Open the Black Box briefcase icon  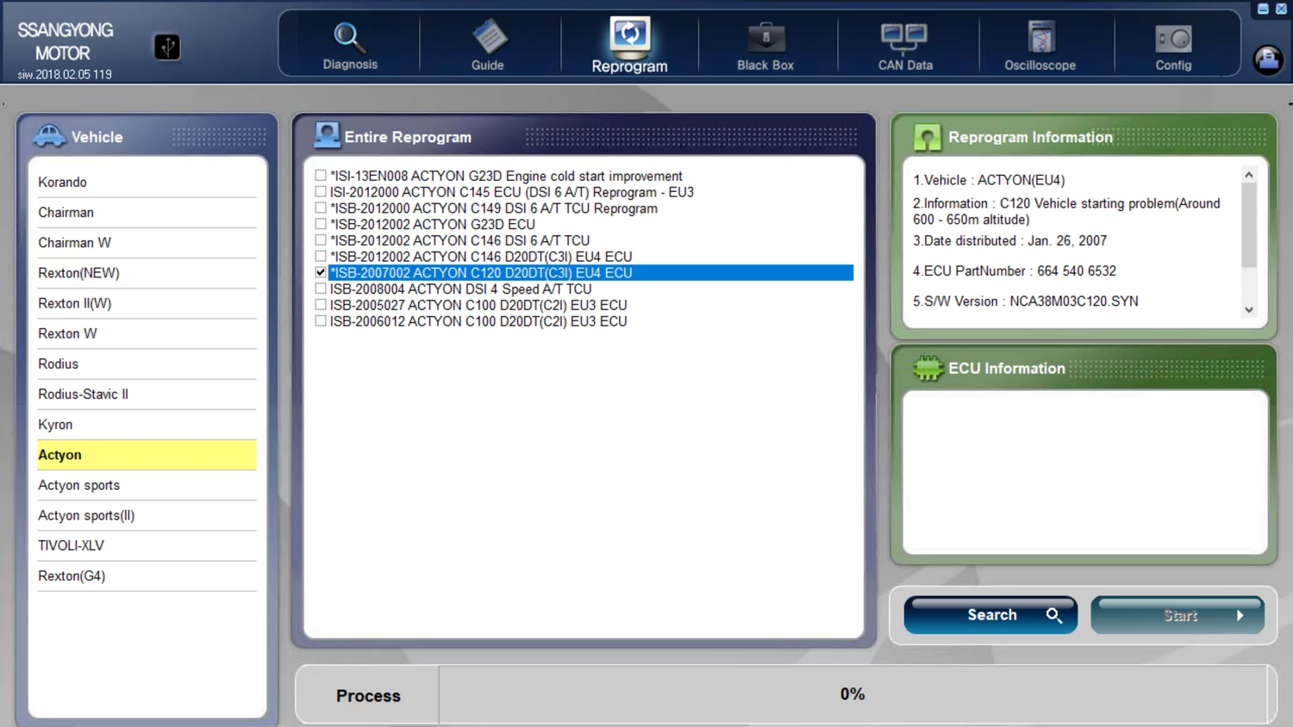click(x=765, y=39)
